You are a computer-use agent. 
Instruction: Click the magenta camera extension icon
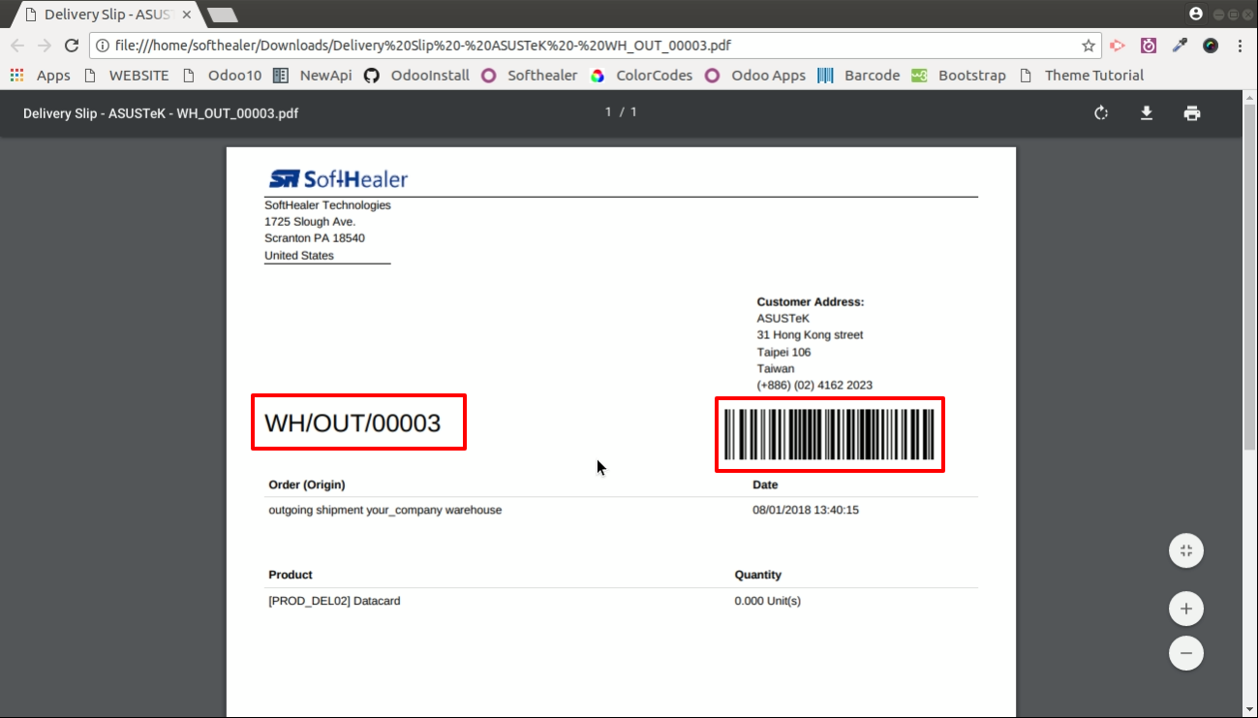pos(1149,46)
